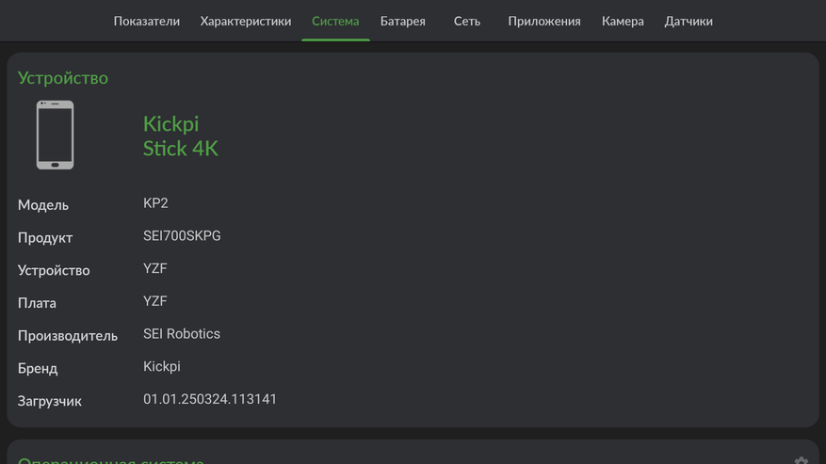Select the model value KP2

(x=155, y=203)
